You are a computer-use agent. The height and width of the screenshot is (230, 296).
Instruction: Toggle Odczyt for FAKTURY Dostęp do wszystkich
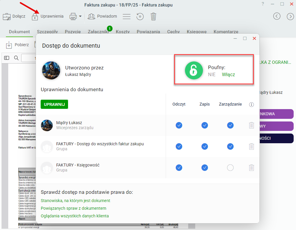point(179,146)
